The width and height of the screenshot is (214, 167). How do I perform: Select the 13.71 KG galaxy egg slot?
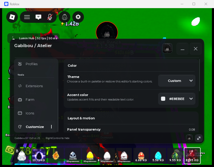pos(39,156)
